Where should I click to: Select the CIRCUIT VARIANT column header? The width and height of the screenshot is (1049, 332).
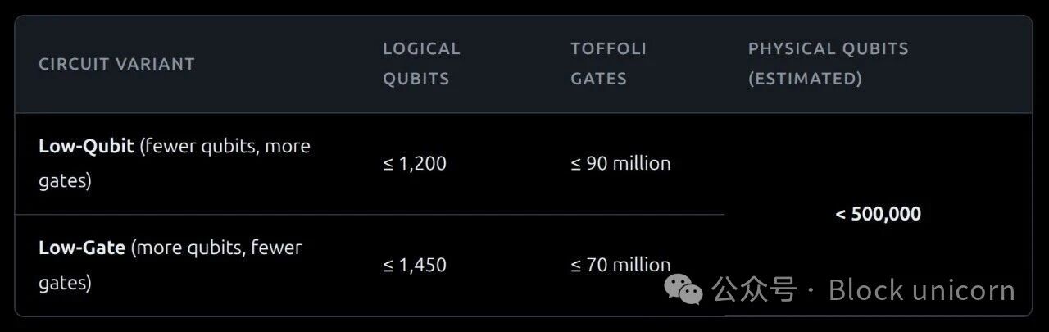point(116,64)
